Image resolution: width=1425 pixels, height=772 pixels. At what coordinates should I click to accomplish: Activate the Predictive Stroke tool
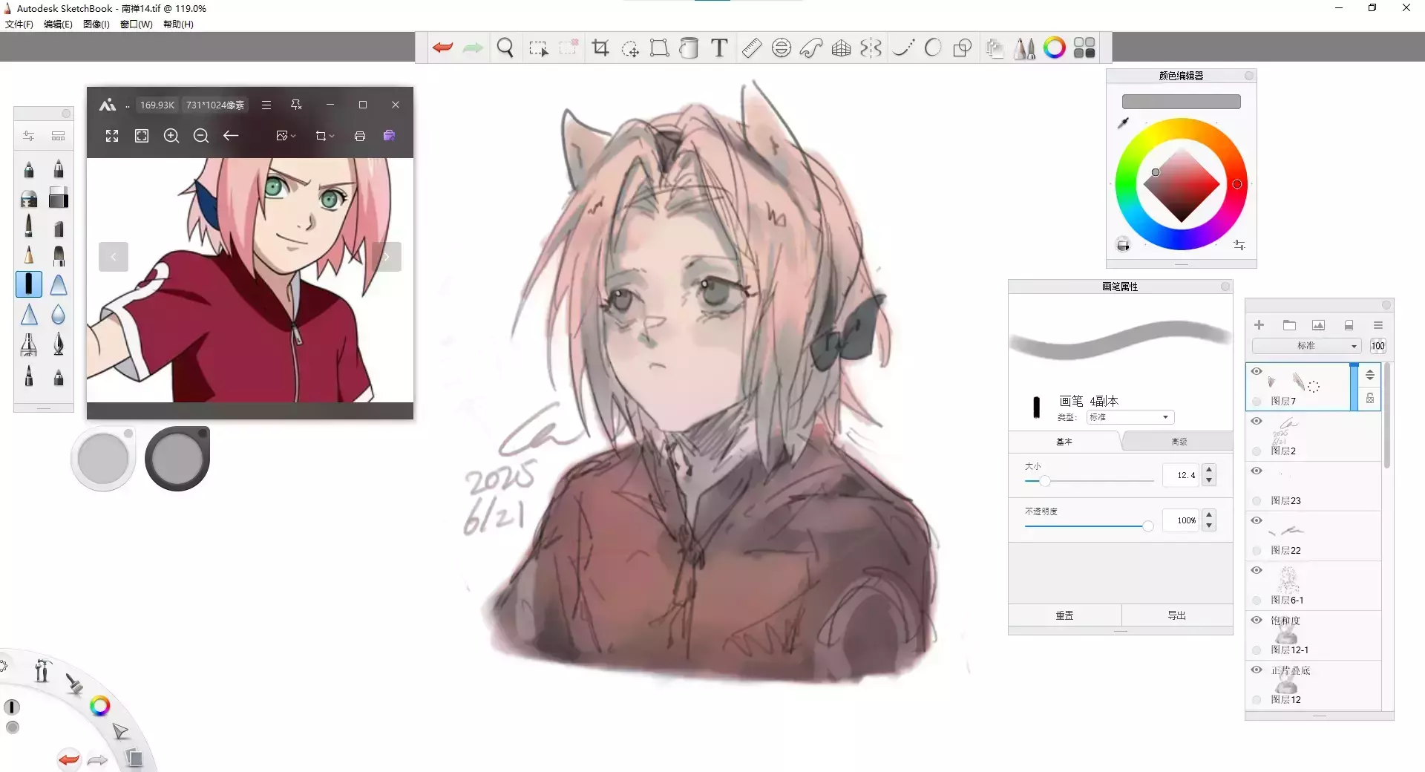click(933, 48)
